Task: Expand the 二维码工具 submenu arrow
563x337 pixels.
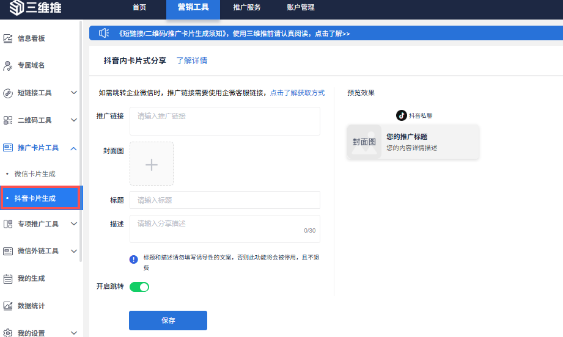Action: [74, 120]
